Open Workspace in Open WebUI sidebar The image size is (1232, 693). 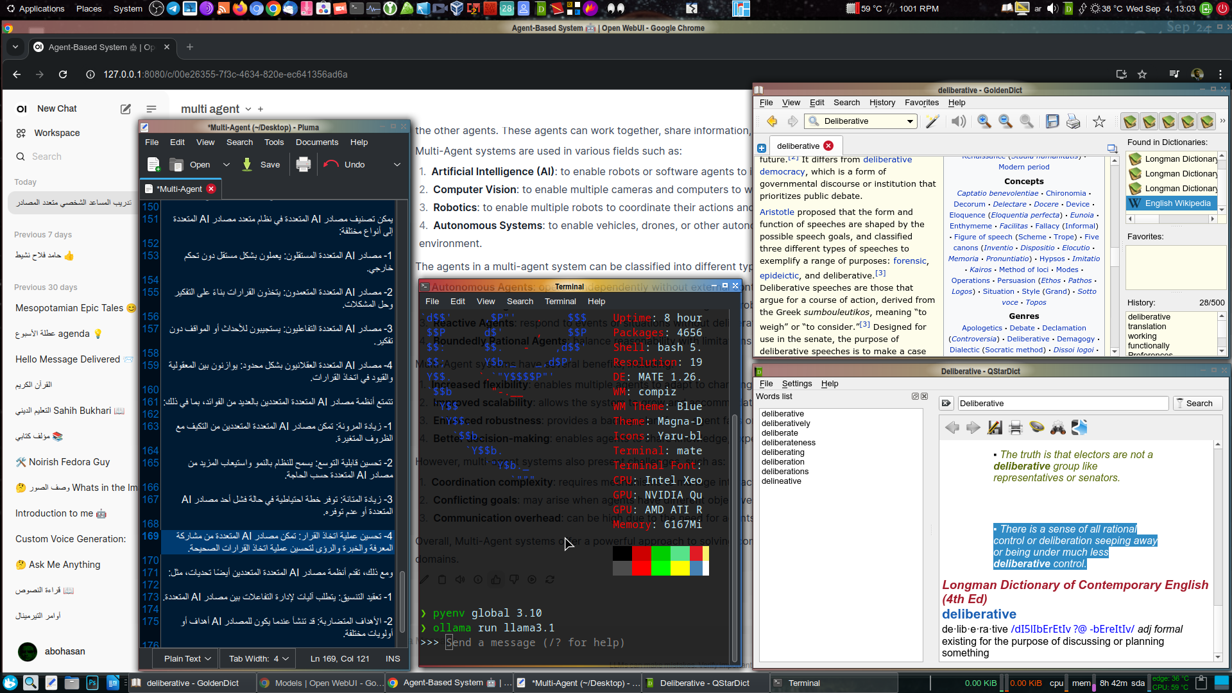point(57,133)
